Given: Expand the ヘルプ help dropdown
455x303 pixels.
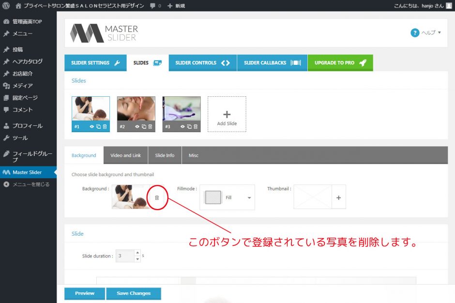Looking at the screenshot, I should pyautogui.click(x=426, y=32).
